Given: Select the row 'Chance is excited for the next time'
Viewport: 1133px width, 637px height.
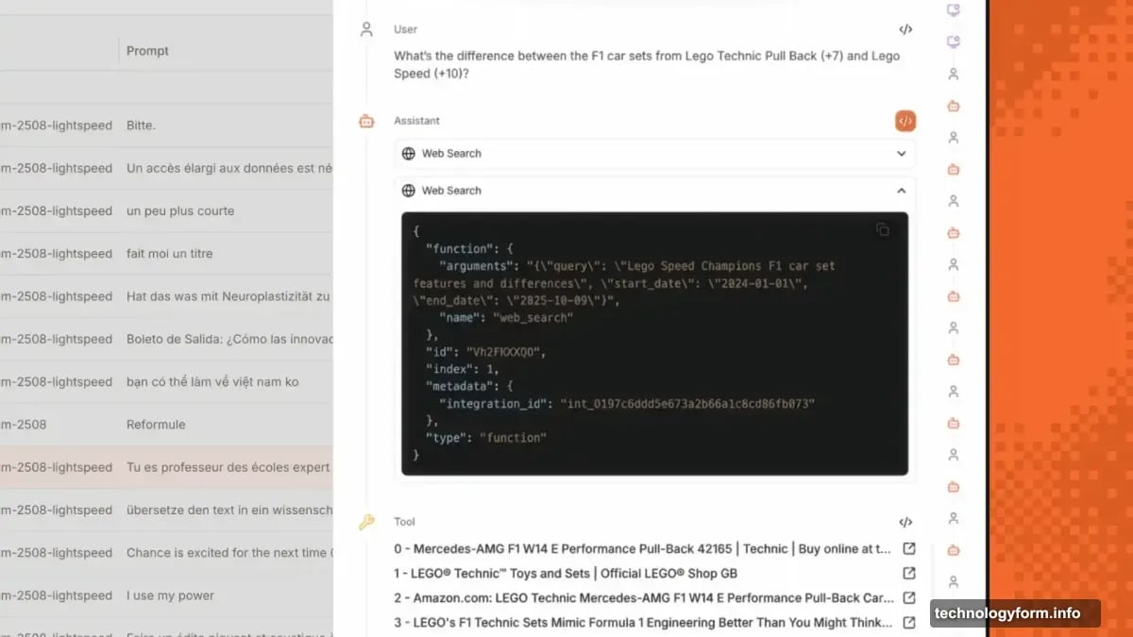Looking at the screenshot, I should pyautogui.click(x=166, y=553).
